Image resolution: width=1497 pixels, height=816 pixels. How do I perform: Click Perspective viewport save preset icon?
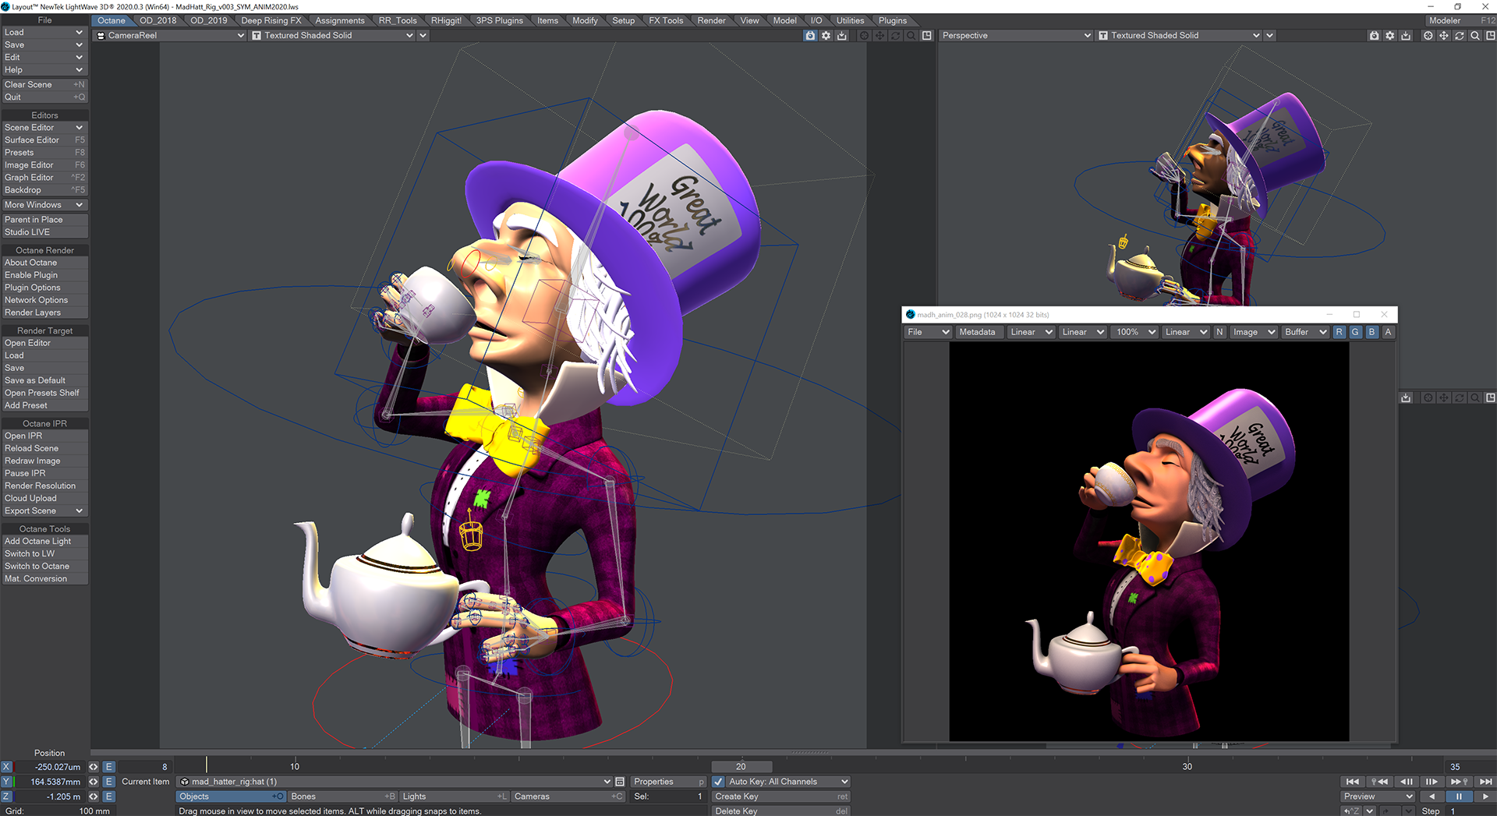point(1406,35)
